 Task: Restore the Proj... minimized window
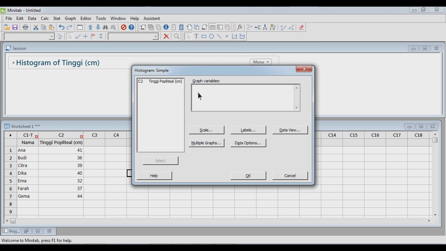26,231
